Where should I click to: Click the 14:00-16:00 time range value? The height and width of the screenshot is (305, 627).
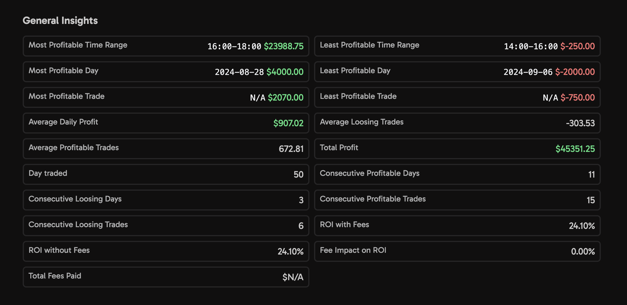pos(531,46)
